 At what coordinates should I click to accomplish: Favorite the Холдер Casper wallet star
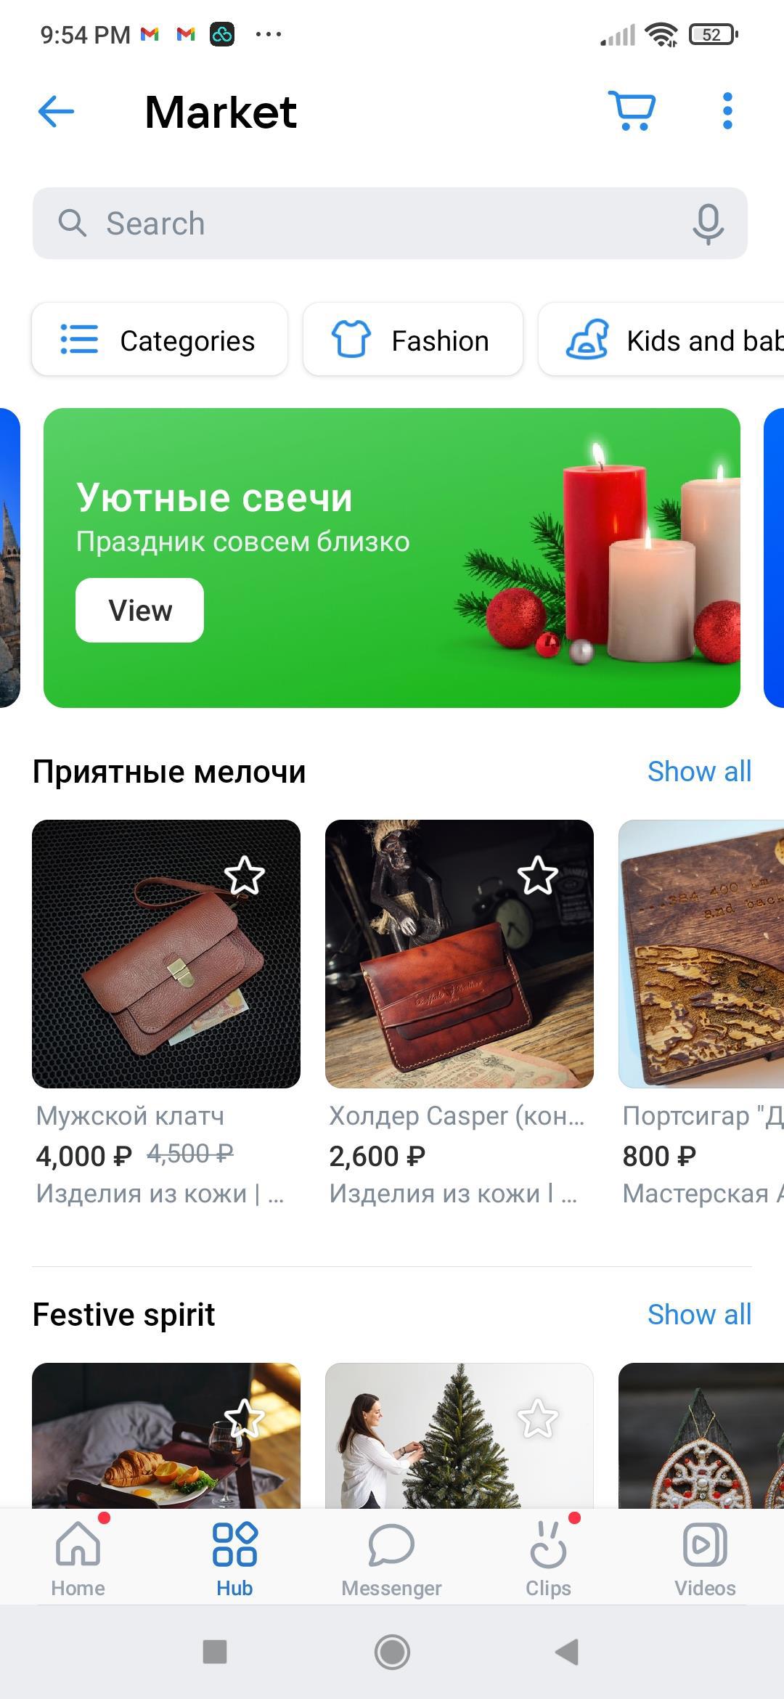click(x=538, y=876)
